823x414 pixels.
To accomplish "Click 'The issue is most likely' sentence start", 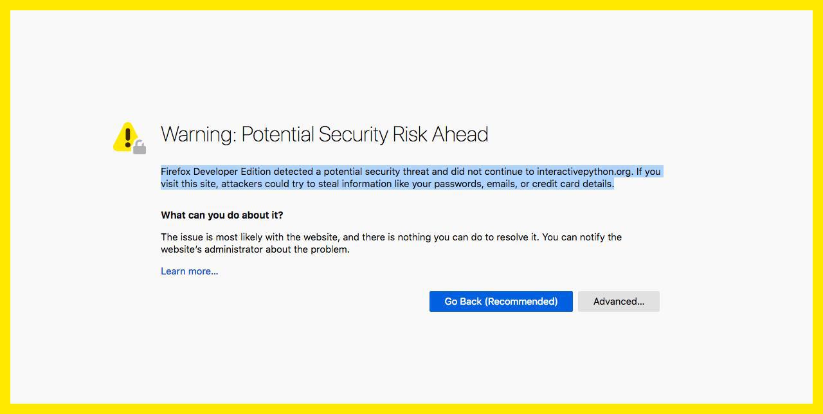I will tap(213, 237).
